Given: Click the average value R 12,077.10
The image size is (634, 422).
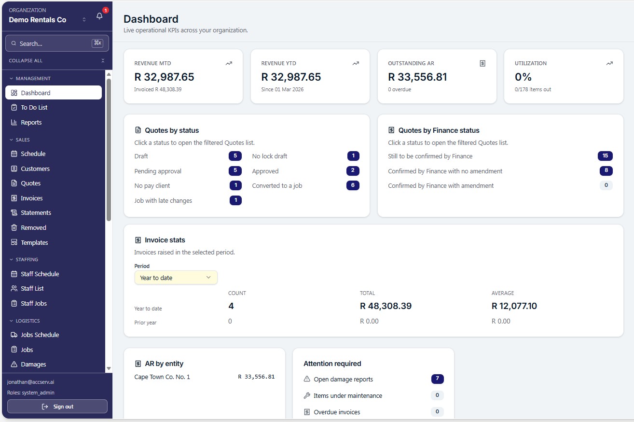Looking at the screenshot, I should click(x=514, y=306).
